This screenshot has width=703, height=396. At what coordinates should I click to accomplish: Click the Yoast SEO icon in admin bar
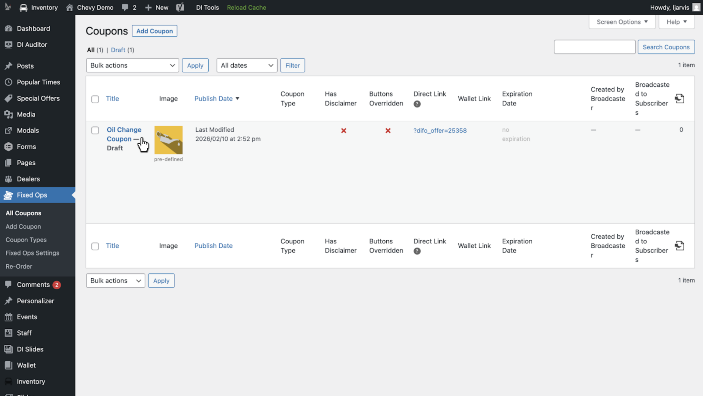point(180,7)
